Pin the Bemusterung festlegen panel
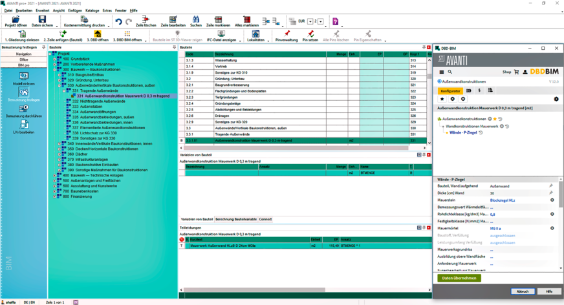564x305 pixels. click(x=44, y=47)
